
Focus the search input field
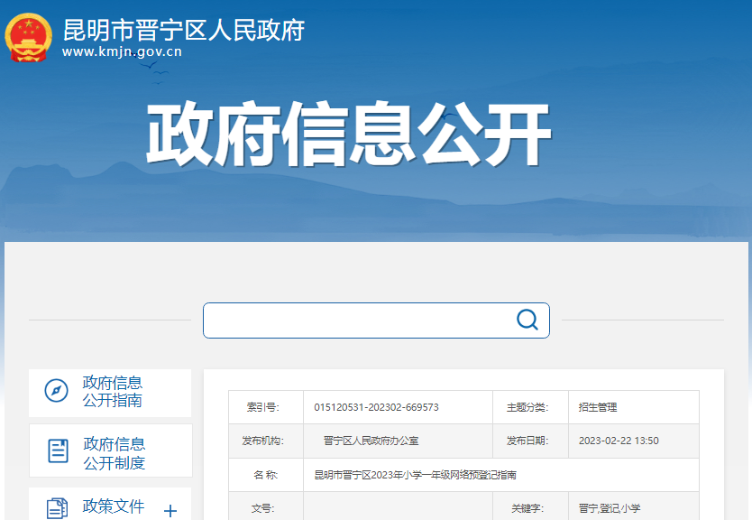click(376, 320)
